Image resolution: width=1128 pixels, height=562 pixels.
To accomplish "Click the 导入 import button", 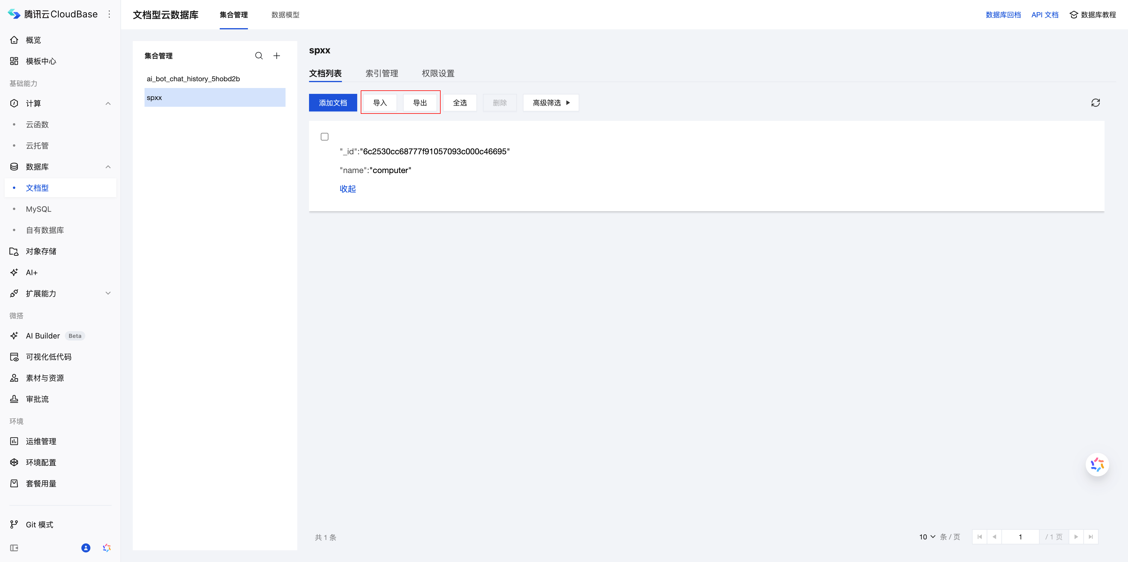I will tap(380, 103).
